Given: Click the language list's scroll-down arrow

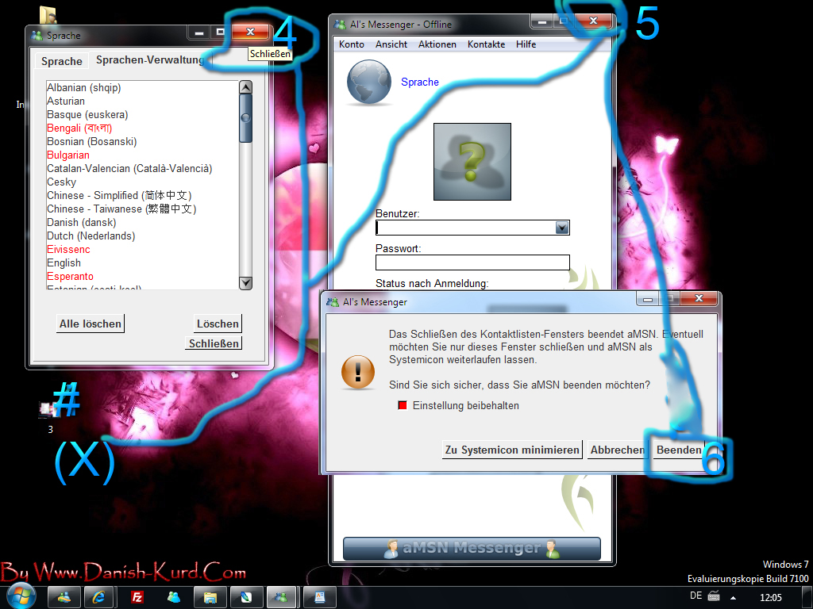Looking at the screenshot, I should click(x=246, y=283).
